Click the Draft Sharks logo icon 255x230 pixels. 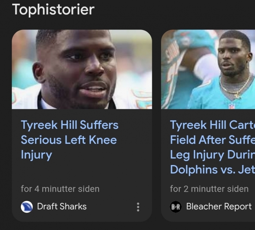pyautogui.click(x=27, y=207)
